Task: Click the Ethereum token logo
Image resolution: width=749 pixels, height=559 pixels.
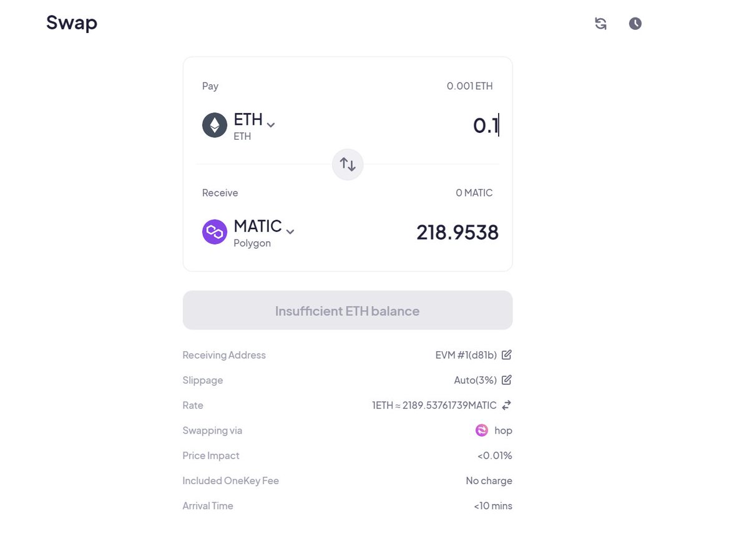Action: 215,125
